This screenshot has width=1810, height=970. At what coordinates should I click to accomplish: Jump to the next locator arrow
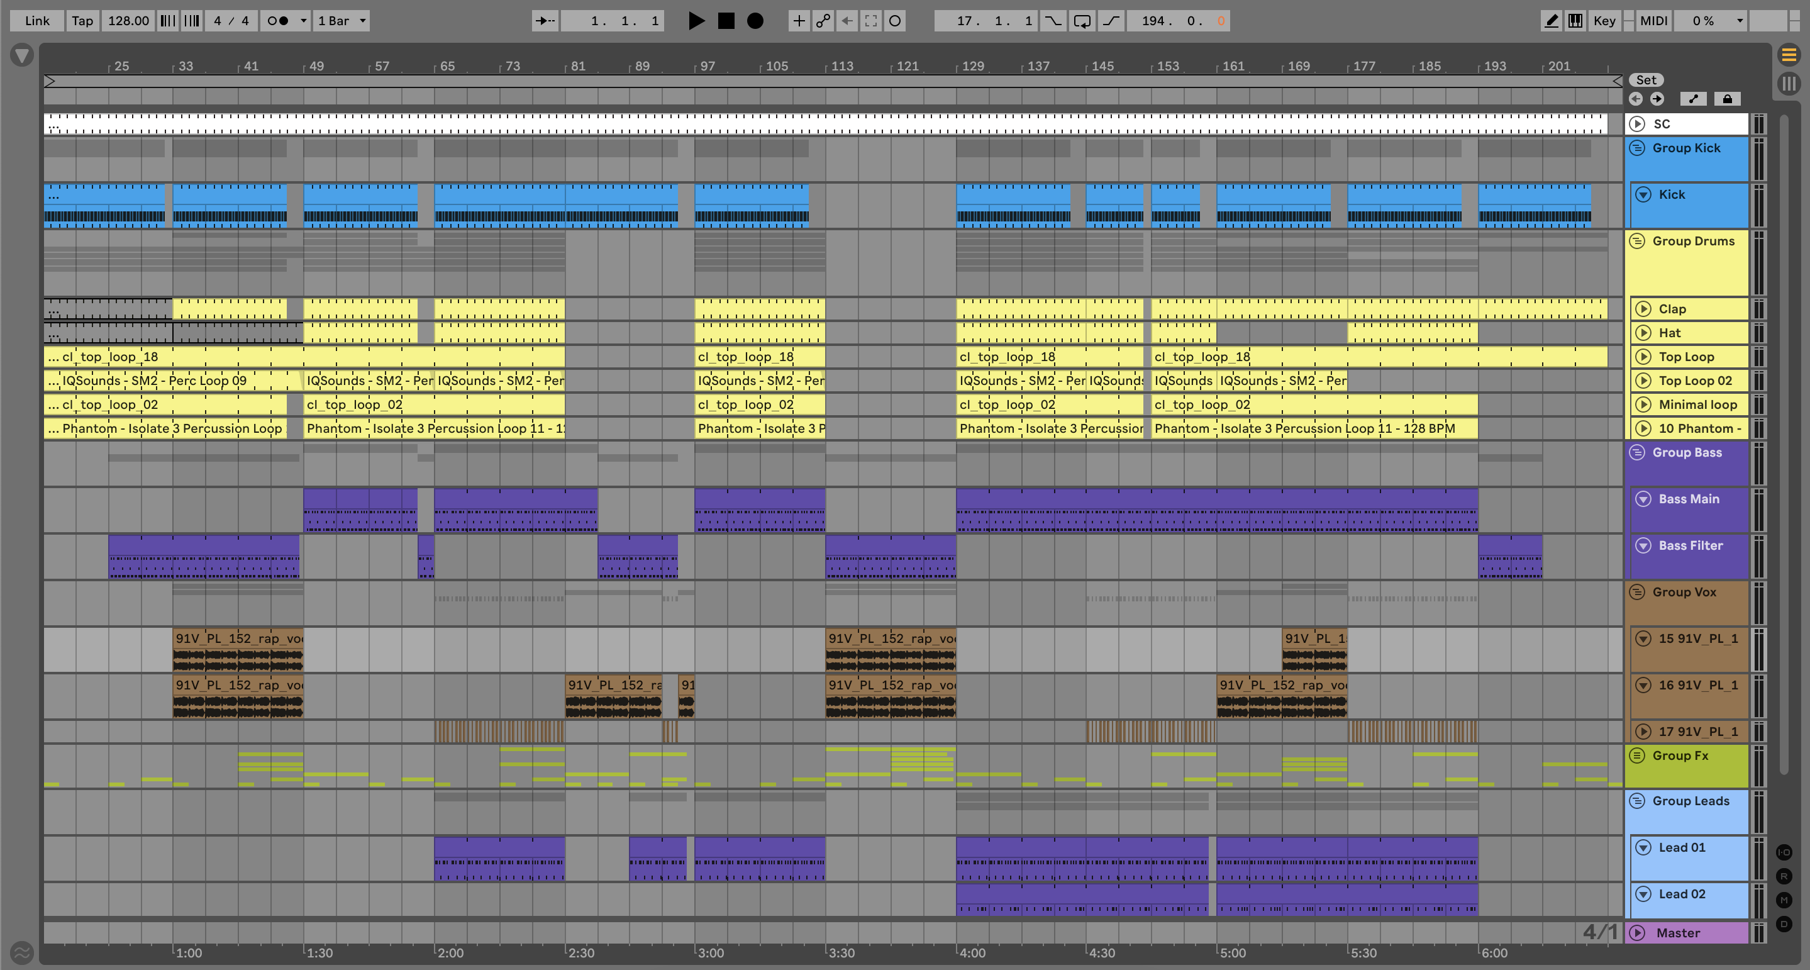1657,98
